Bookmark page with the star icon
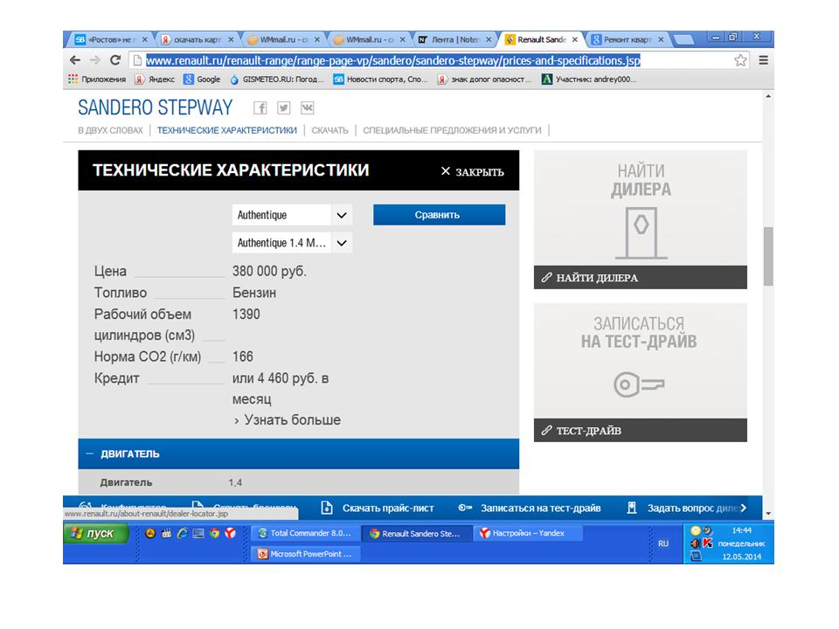 [740, 60]
